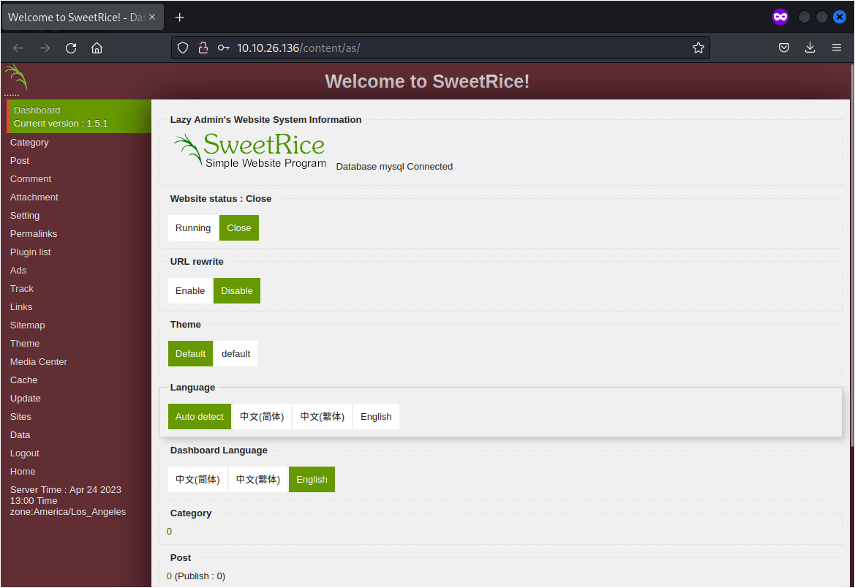Click Logout in the sidebar
This screenshot has height=588, width=855.
(25, 453)
